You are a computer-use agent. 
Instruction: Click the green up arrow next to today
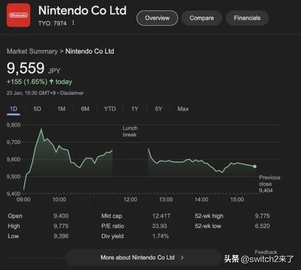(x=51, y=82)
